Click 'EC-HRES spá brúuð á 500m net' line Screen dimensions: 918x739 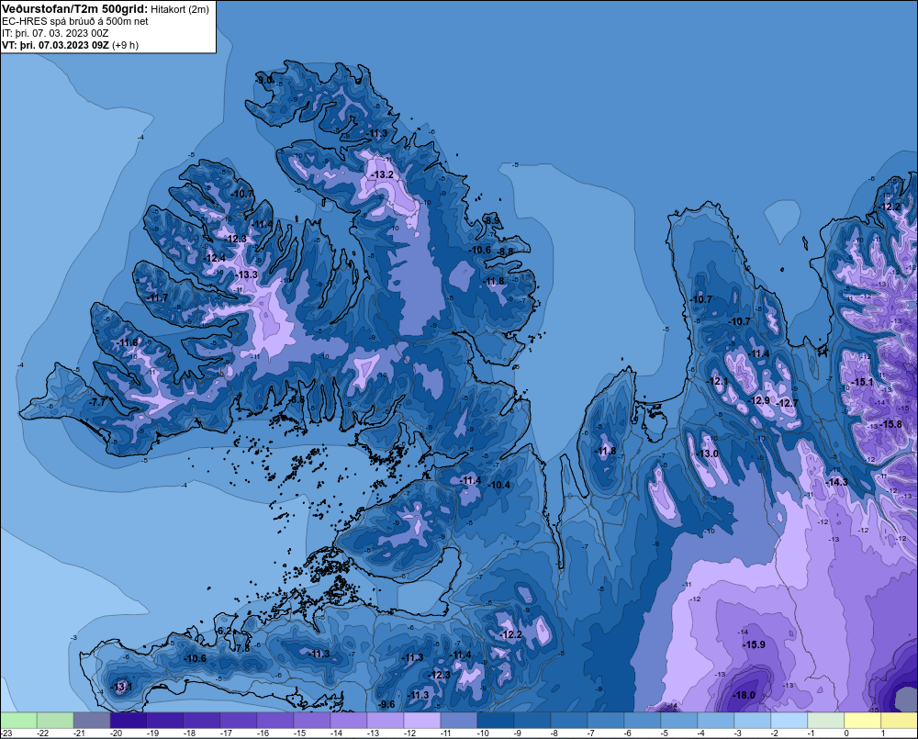[75, 21]
